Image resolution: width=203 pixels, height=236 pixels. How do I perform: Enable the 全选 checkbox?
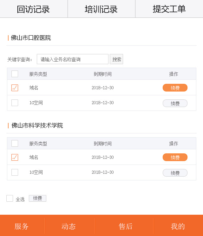pos(10,199)
